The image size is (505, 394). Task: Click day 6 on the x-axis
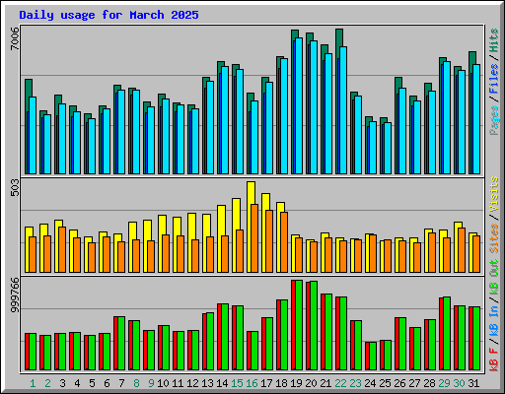coord(107,383)
